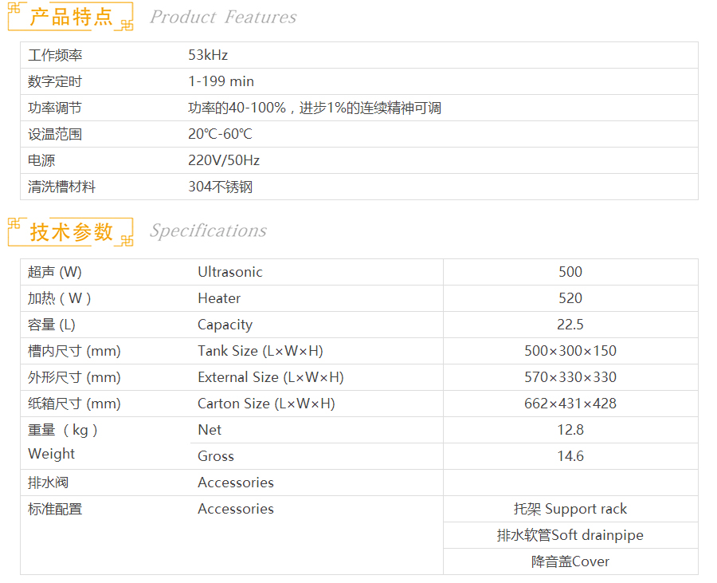The image size is (717, 583).
Task: Select the Gross weight label
Action: pos(216,456)
